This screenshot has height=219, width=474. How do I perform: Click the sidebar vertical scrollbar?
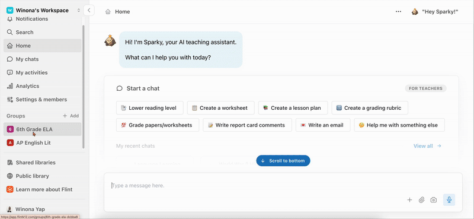pyautogui.click(x=84, y=86)
